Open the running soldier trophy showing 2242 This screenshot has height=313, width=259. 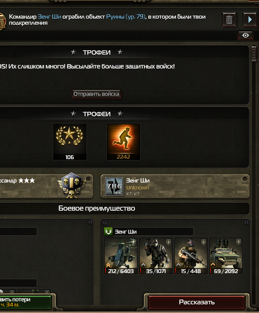coord(123,142)
